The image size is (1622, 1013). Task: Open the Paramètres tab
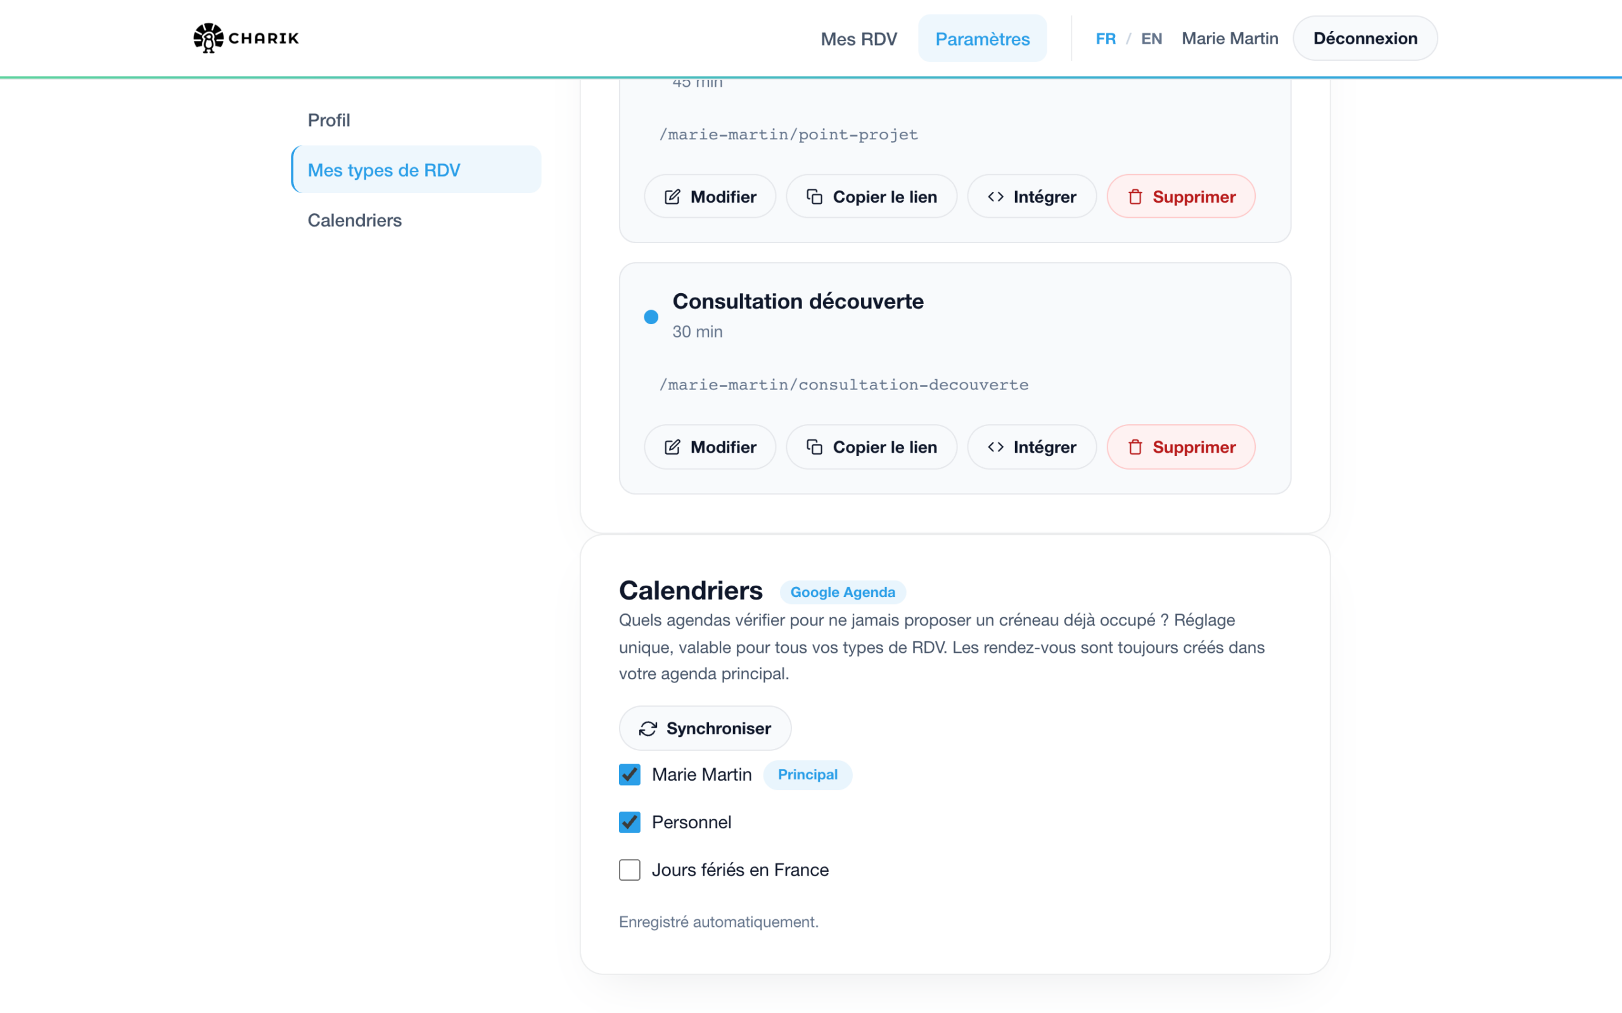(x=982, y=39)
